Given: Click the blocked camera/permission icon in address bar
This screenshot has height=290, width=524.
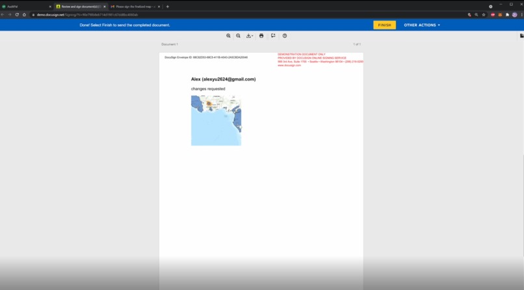Looking at the screenshot, I should [x=469, y=15].
